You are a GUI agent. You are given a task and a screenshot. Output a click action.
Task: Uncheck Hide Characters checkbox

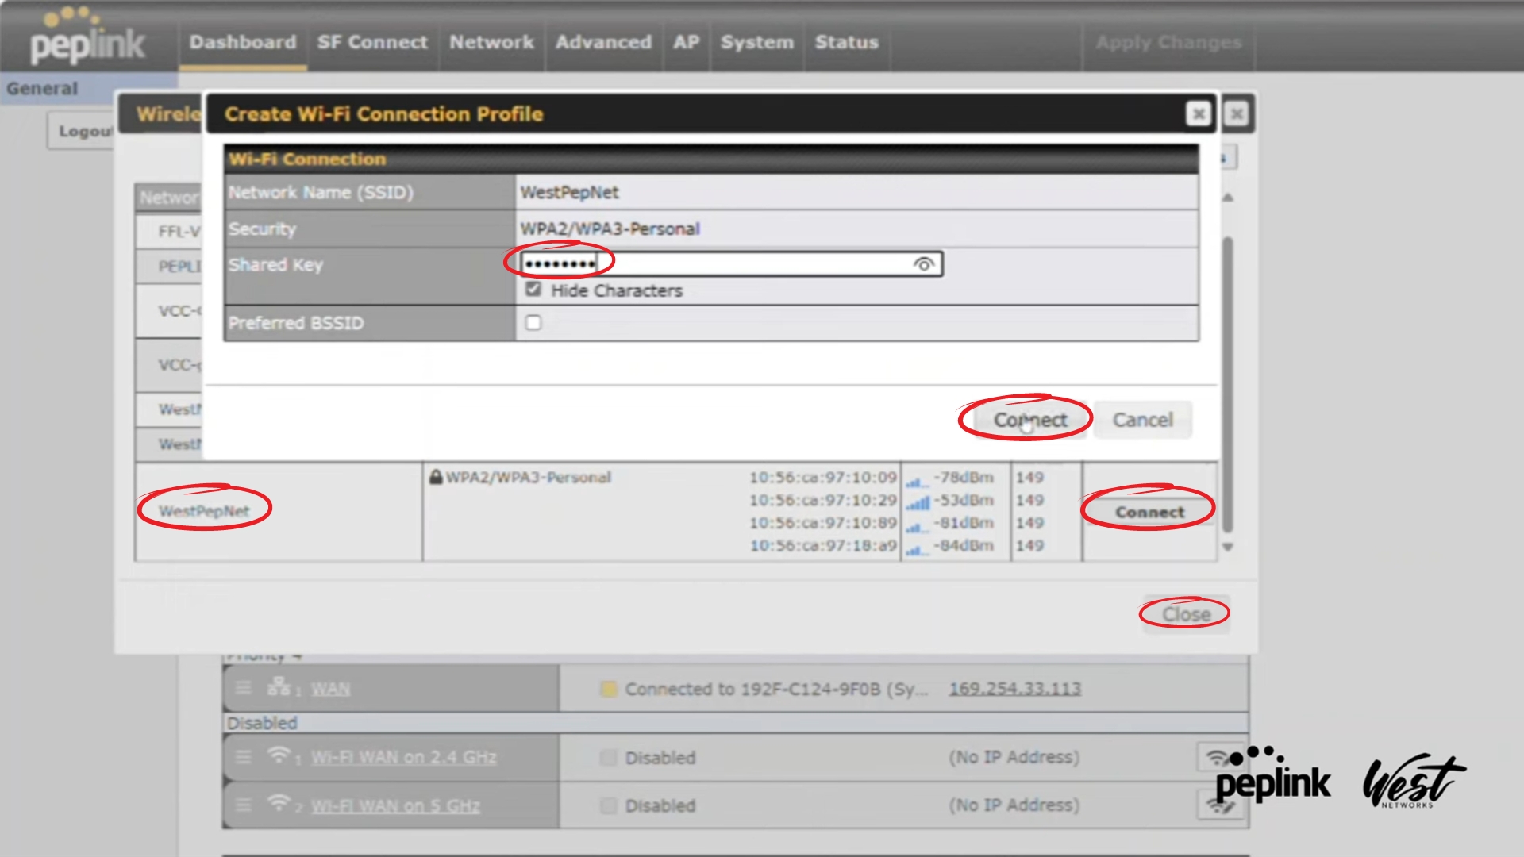(x=533, y=290)
